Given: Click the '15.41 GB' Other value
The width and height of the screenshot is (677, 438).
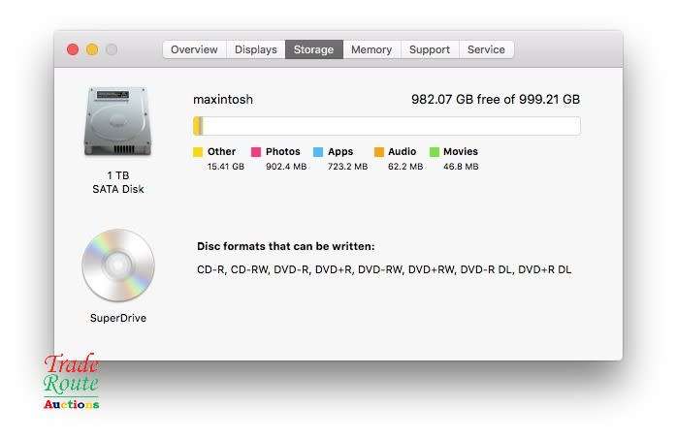Looking at the screenshot, I should 226,167.
